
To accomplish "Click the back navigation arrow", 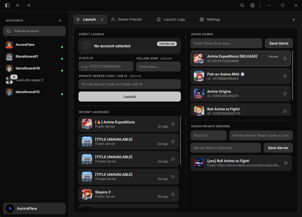I will 18,5.
